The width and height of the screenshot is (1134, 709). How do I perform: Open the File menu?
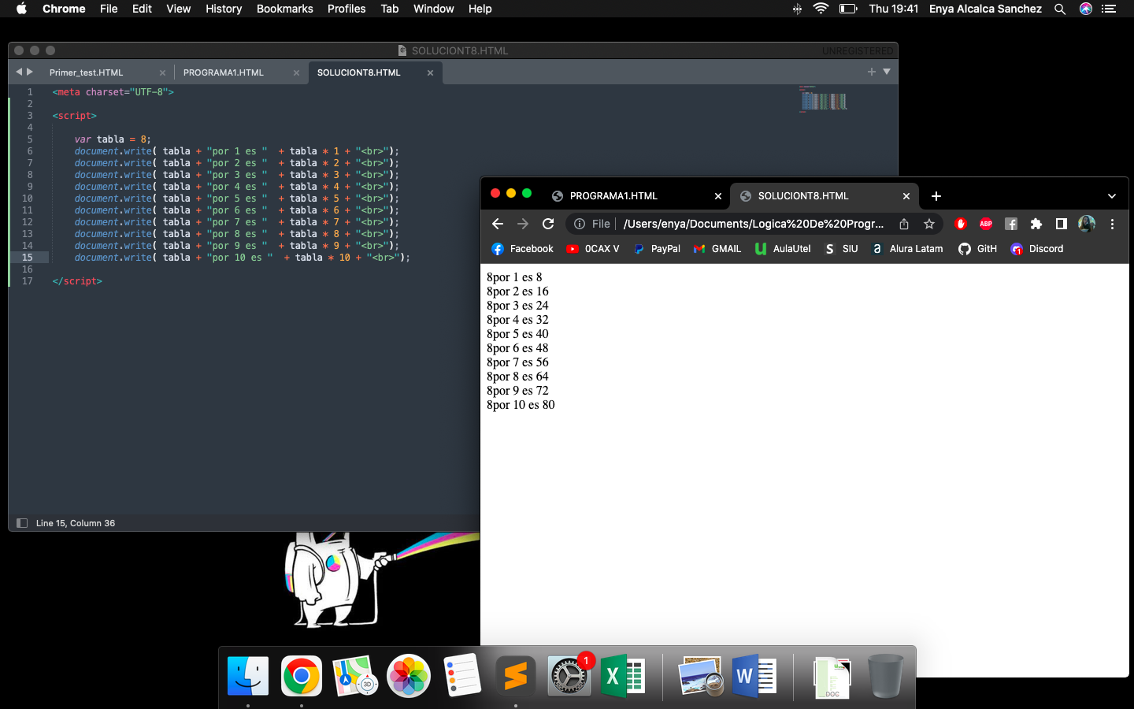[109, 9]
